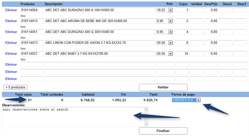
Task: Click product code field 010114004
Action: click(32, 10)
